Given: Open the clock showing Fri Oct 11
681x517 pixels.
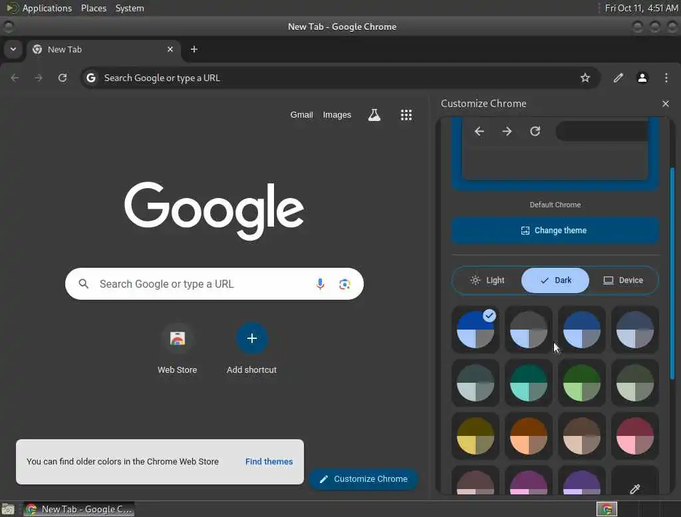Looking at the screenshot, I should (x=641, y=8).
